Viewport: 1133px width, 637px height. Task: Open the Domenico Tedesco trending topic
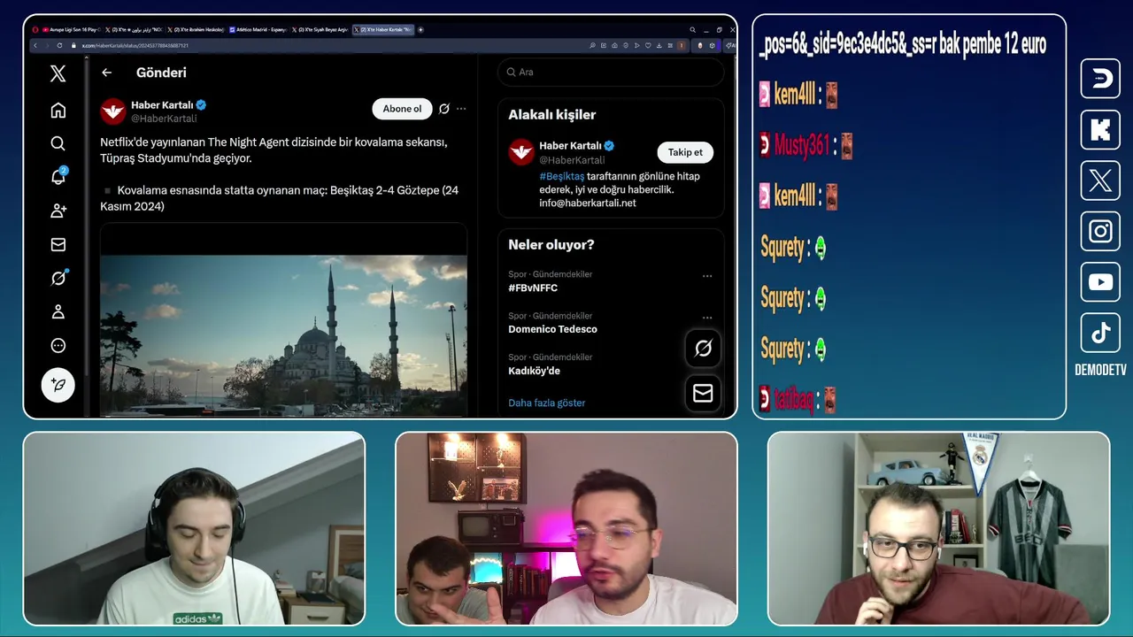[x=552, y=329]
